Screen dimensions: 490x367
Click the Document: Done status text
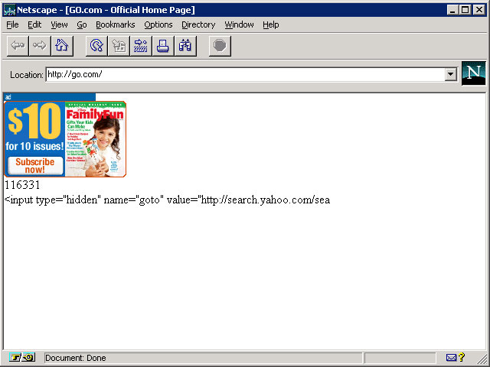(76, 358)
